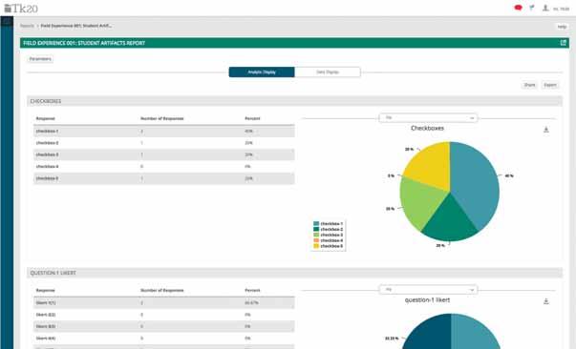Select the checkbox-3 table row
The height and width of the screenshot is (349, 576).
click(x=164, y=154)
